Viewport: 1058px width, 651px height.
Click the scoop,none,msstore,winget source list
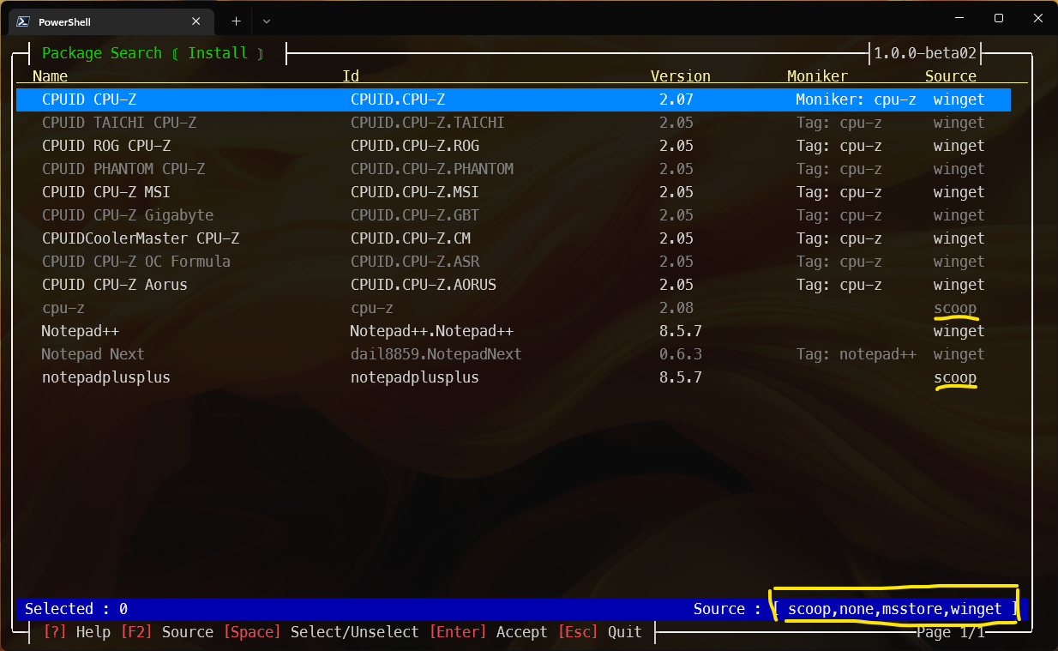click(895, 609)
